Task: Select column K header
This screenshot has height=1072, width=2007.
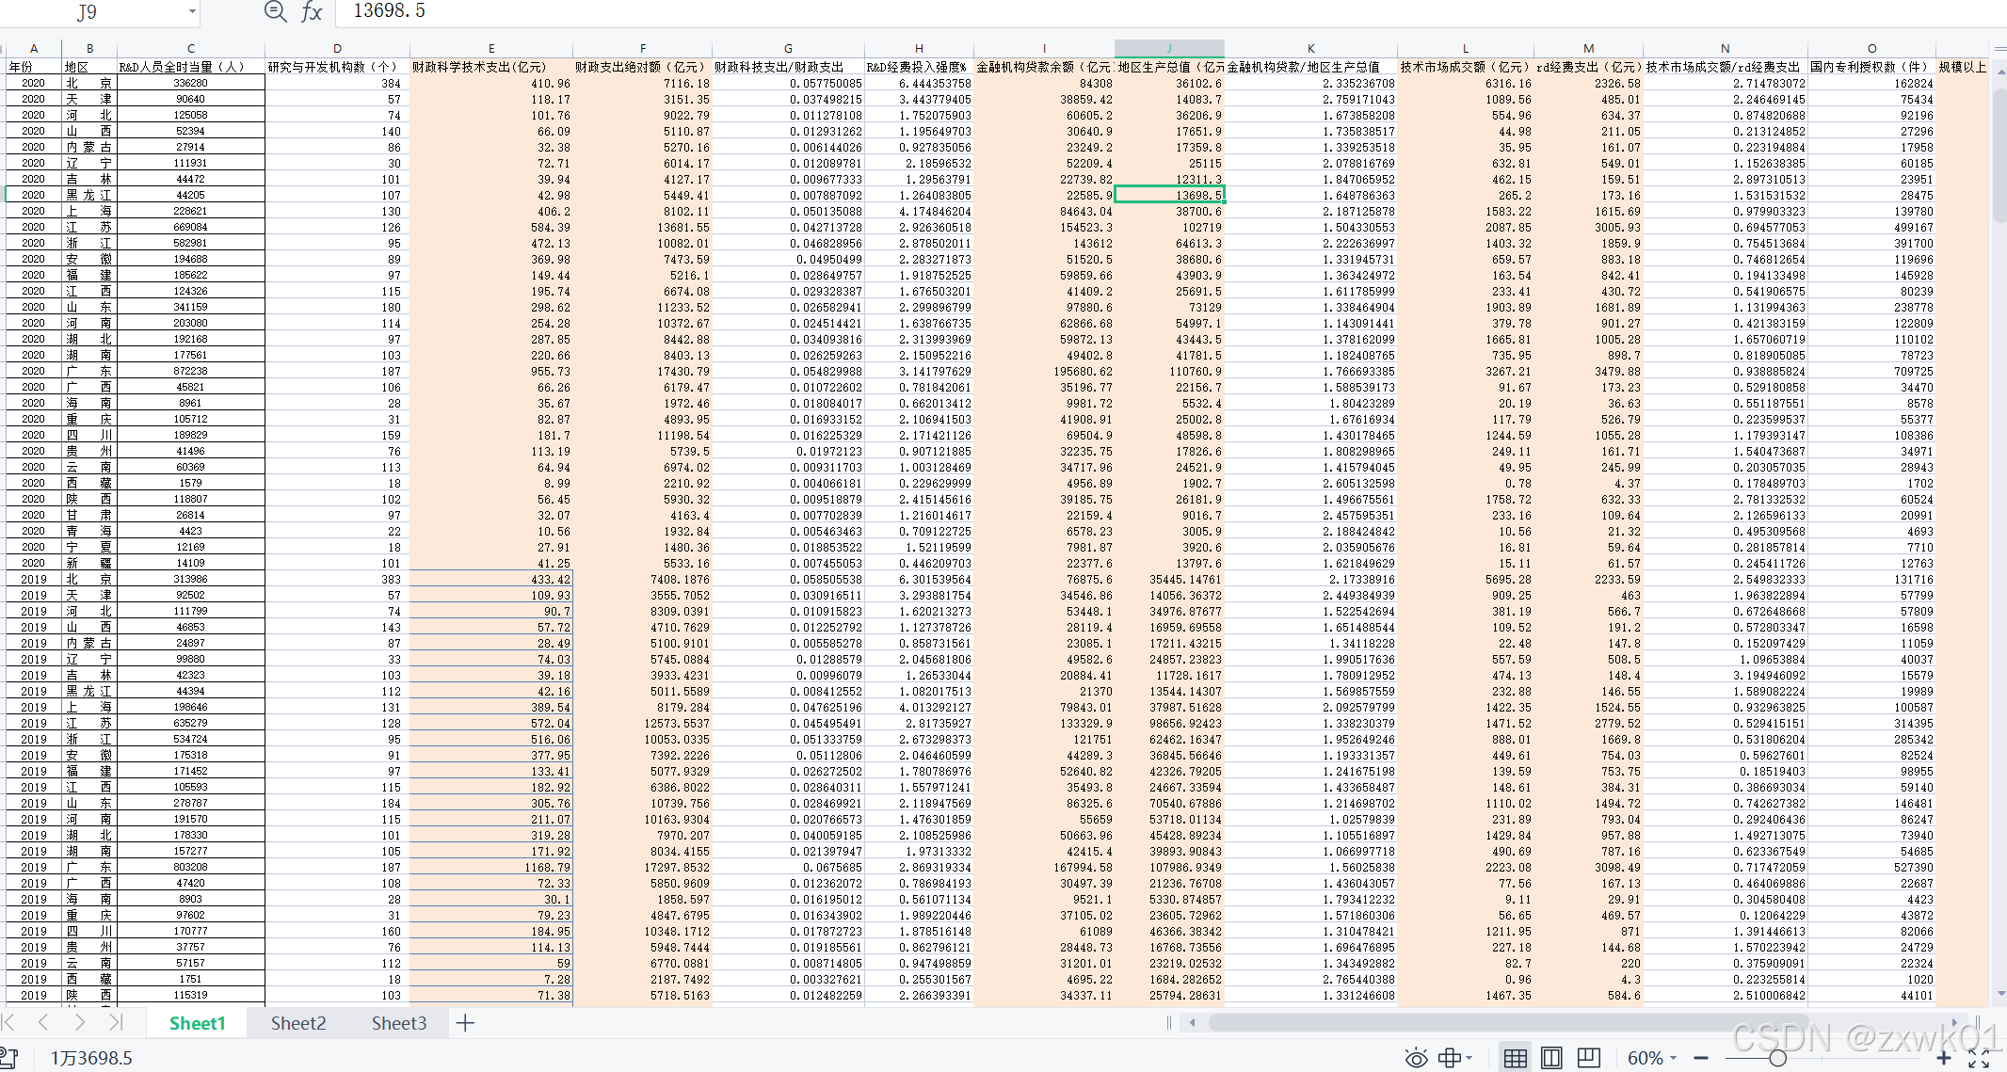Action: click(x=1310, y=48)
